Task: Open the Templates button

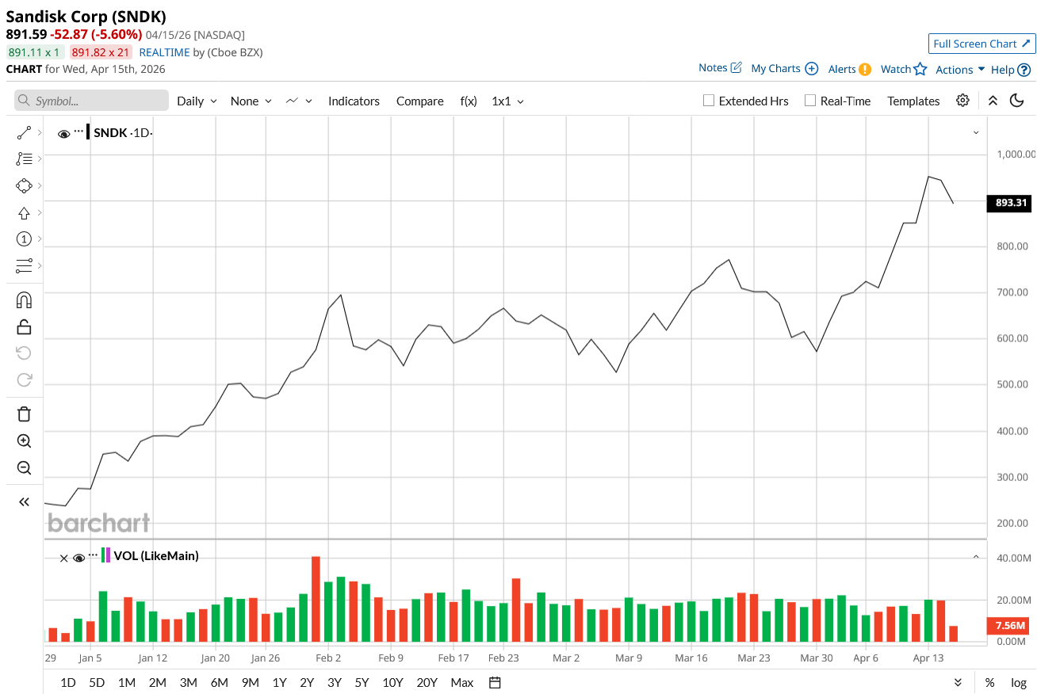Action: pyautogui.click(x=913, y=101)
